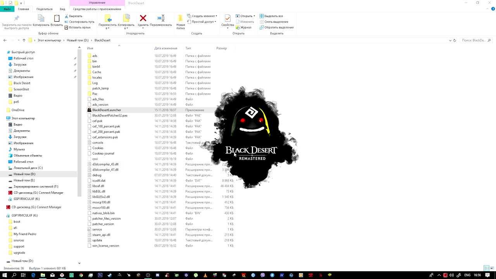
Task: Open Создать элемент dropdown
Action: click(202, 16)
